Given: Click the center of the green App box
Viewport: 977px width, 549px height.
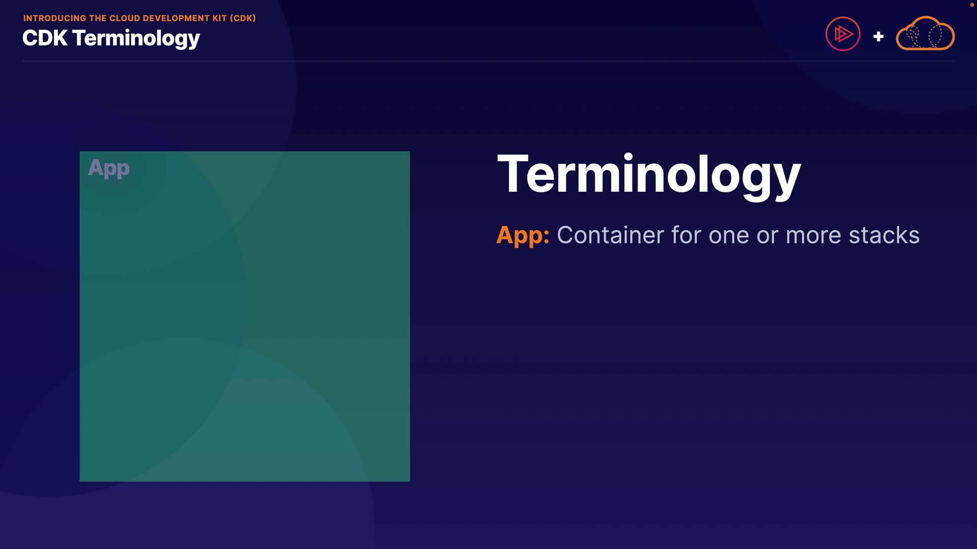Looking at the screenshot, I should coord(245,316).
